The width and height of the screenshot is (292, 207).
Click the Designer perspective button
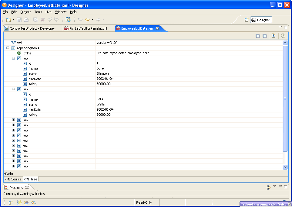[x=261, y=20]
